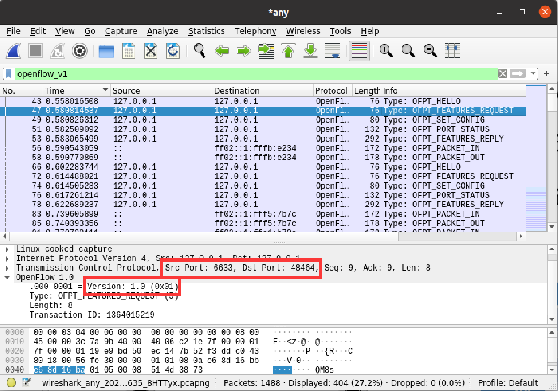
Task: Select packet 58 OFPT_PACKET_OUT row
Action: click(263, 158)
